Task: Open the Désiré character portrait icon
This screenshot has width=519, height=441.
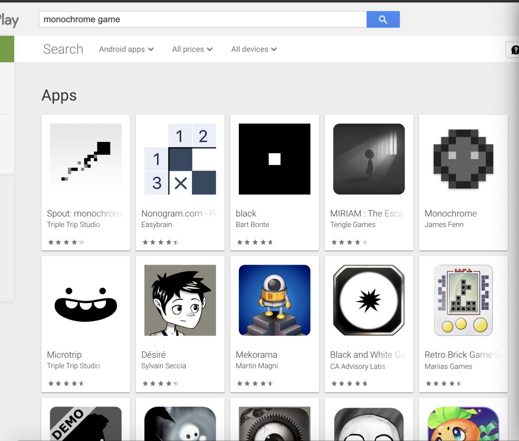Action: click(180, 301)
